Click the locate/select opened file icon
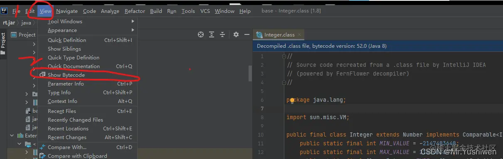This screenshot has height=159, width=503. (x=201, y=35)
